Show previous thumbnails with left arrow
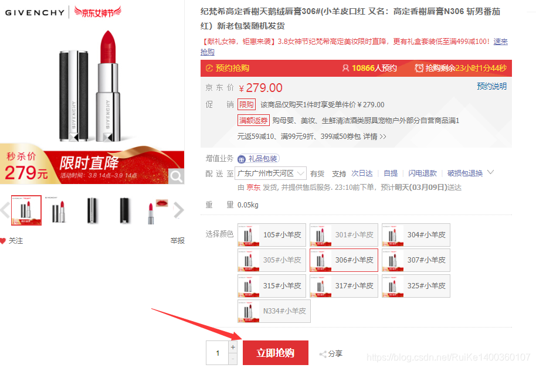536x368 pixels. pos(5,210)
